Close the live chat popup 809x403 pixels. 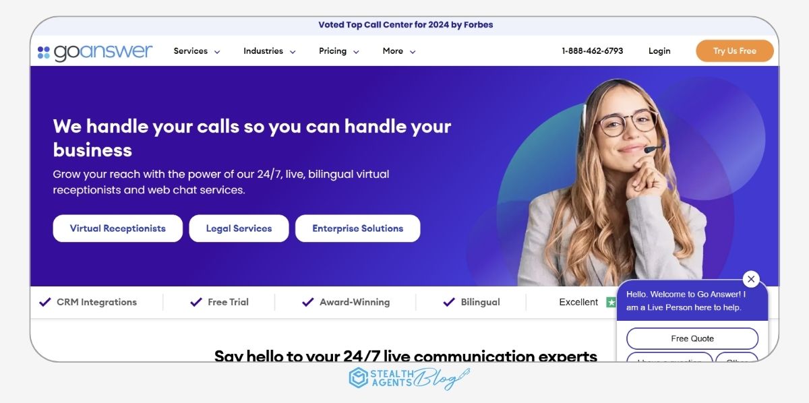751,279
